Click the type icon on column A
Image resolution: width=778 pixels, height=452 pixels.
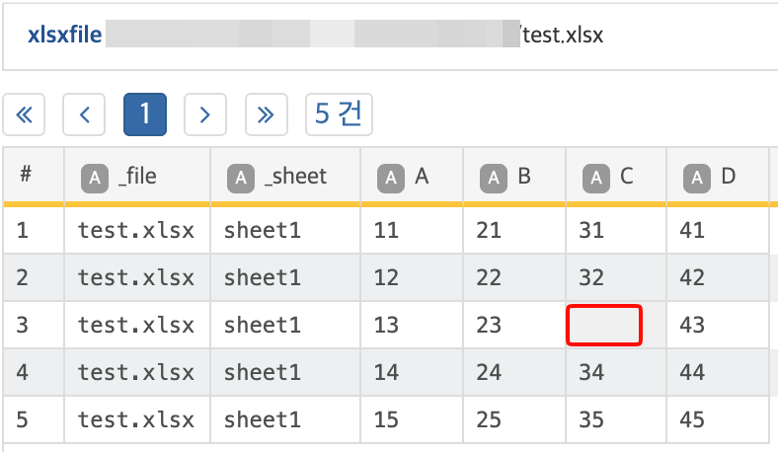(x=391, y=178)
